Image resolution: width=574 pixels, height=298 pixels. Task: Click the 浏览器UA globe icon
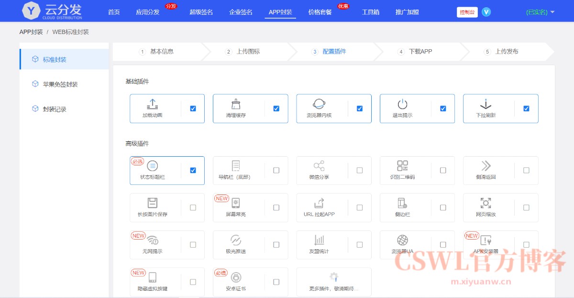pyautogui.click(x=402, y=240)
